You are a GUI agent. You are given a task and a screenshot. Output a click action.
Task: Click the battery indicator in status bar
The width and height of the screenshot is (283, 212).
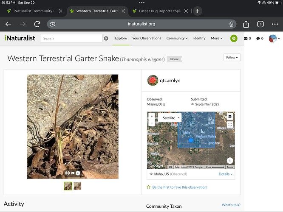pos(278,3)
